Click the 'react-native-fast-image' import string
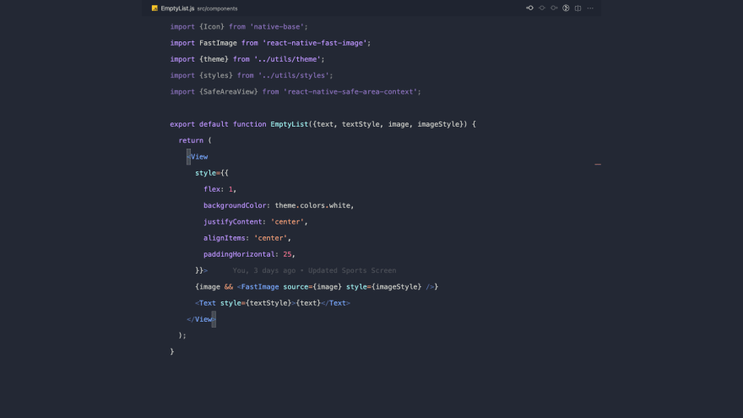Screen dimensions: 743x418 click(x=317, y=42)
